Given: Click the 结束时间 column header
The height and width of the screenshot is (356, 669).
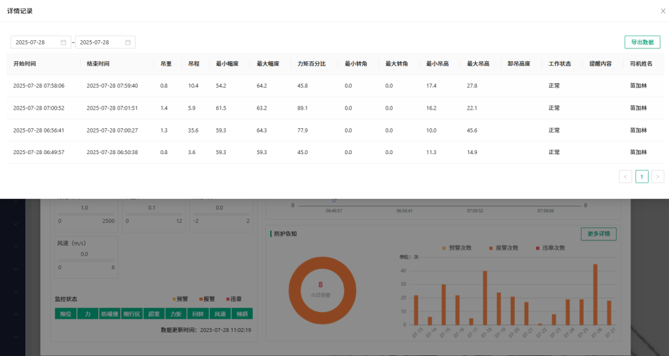Looking at the screenshot, I should click(x=98, y=64).
